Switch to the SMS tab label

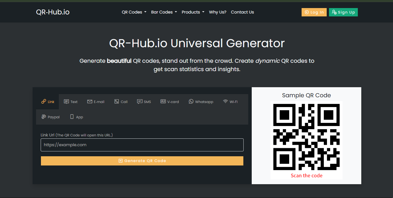pos(147,102)
